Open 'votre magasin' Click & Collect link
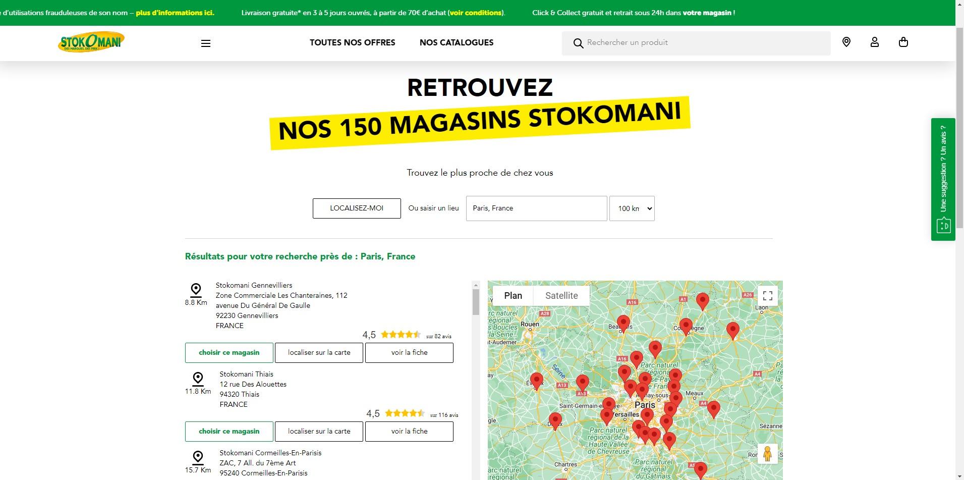The height and width of the screenshot is (480, 964). [707, 13]
